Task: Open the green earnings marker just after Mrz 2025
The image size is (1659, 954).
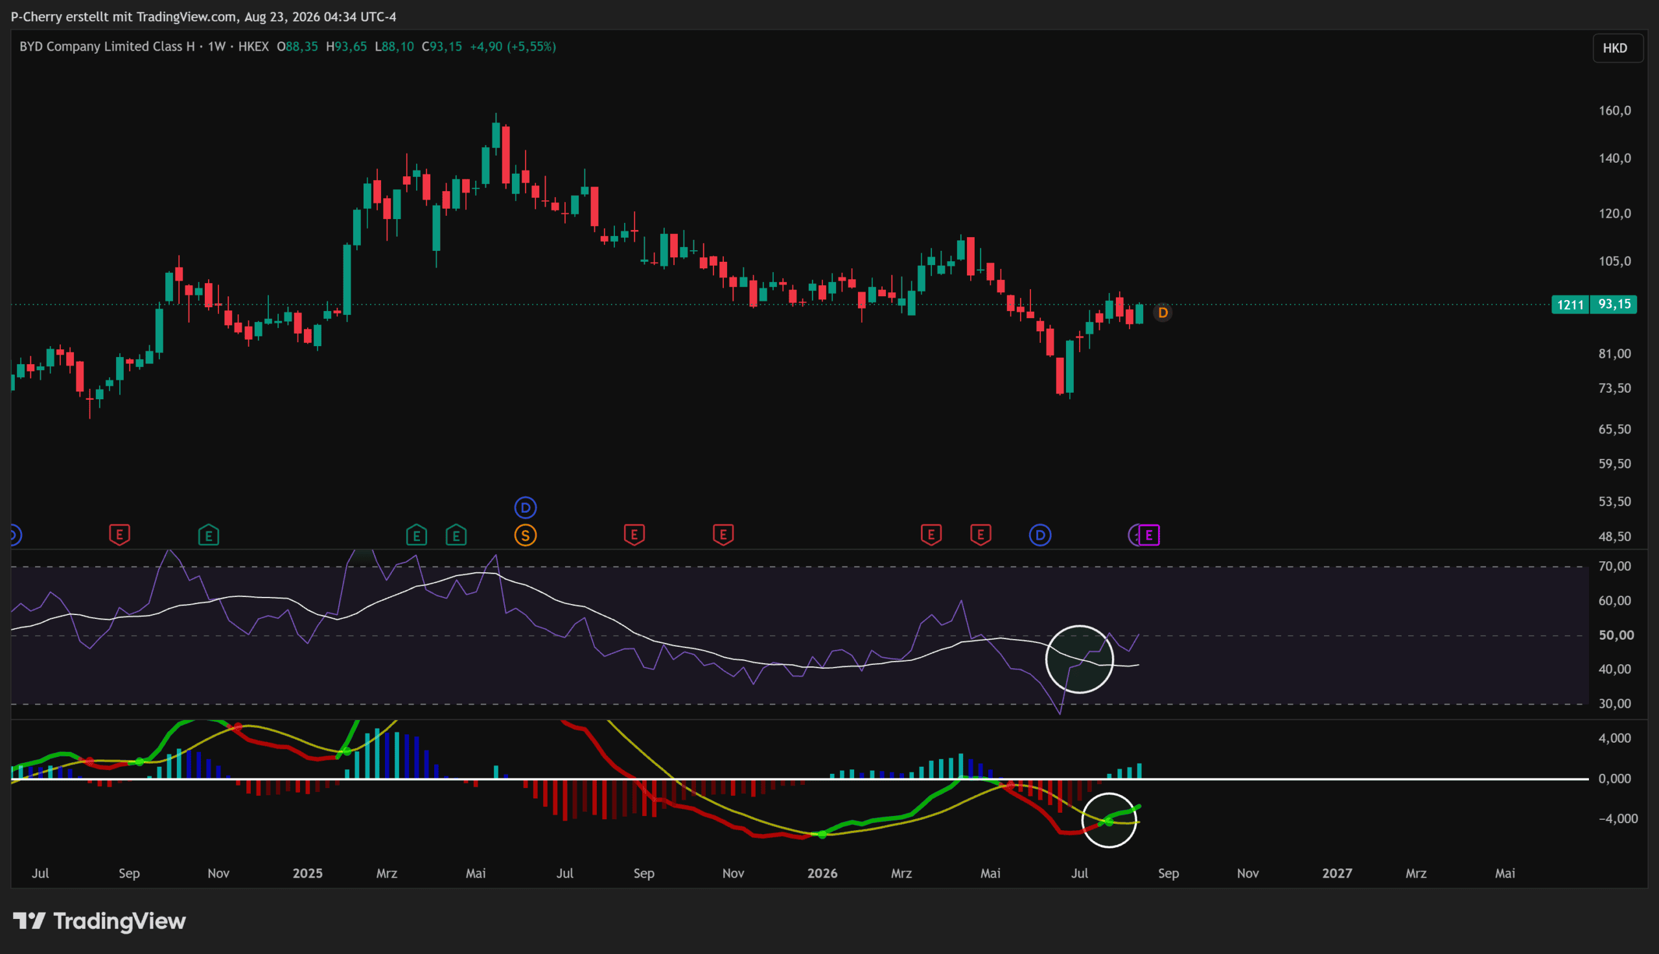Action: (417, 535)
